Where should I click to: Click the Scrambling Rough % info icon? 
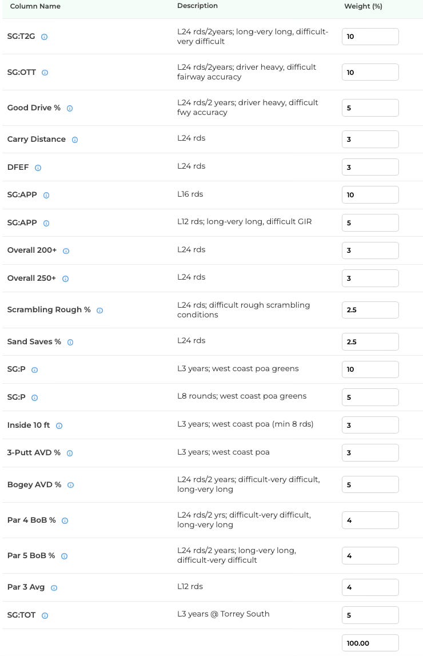[x=100, y=311]
